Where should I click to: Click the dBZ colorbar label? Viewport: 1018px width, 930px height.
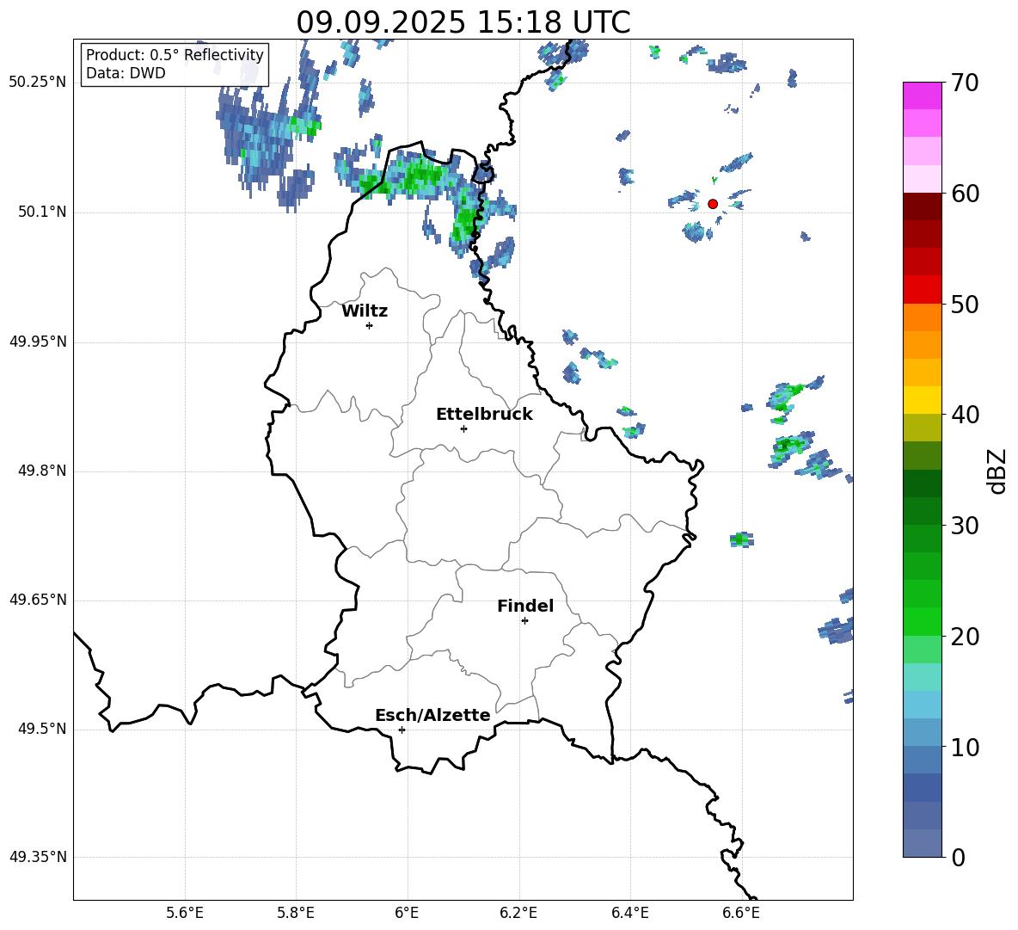[996, 471]
